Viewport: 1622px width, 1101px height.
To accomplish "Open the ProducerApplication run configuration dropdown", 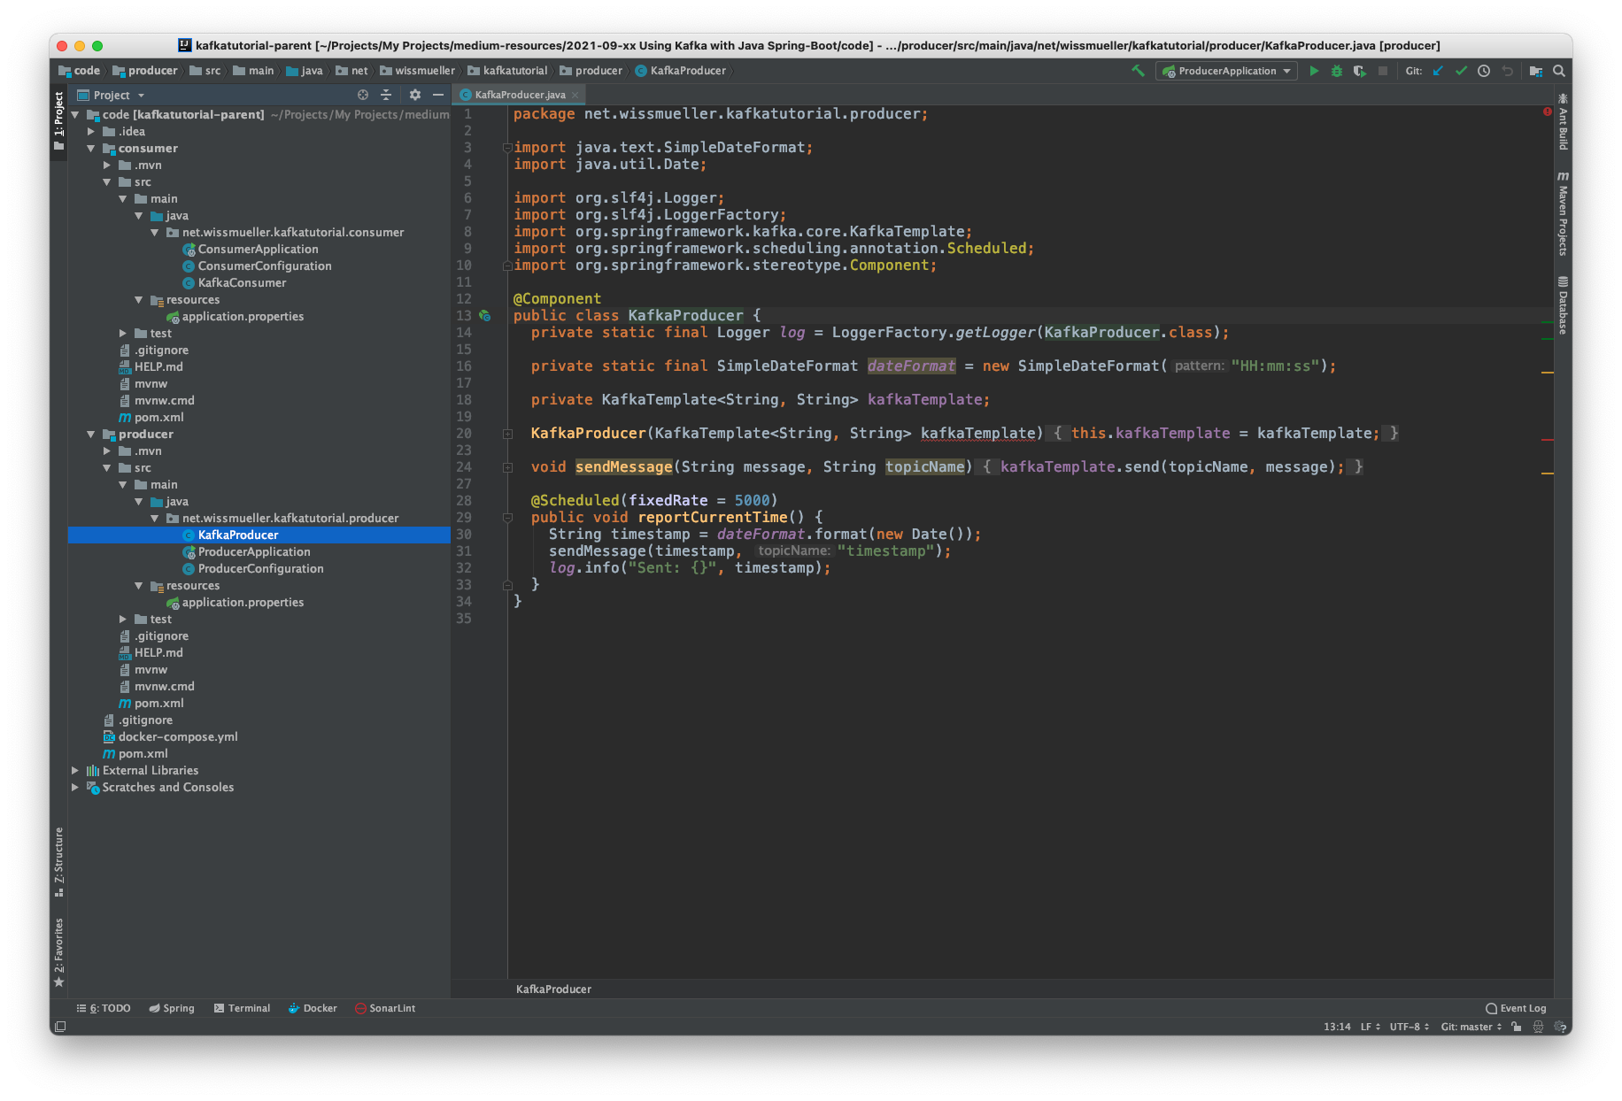I will [x=1226, y=71].
